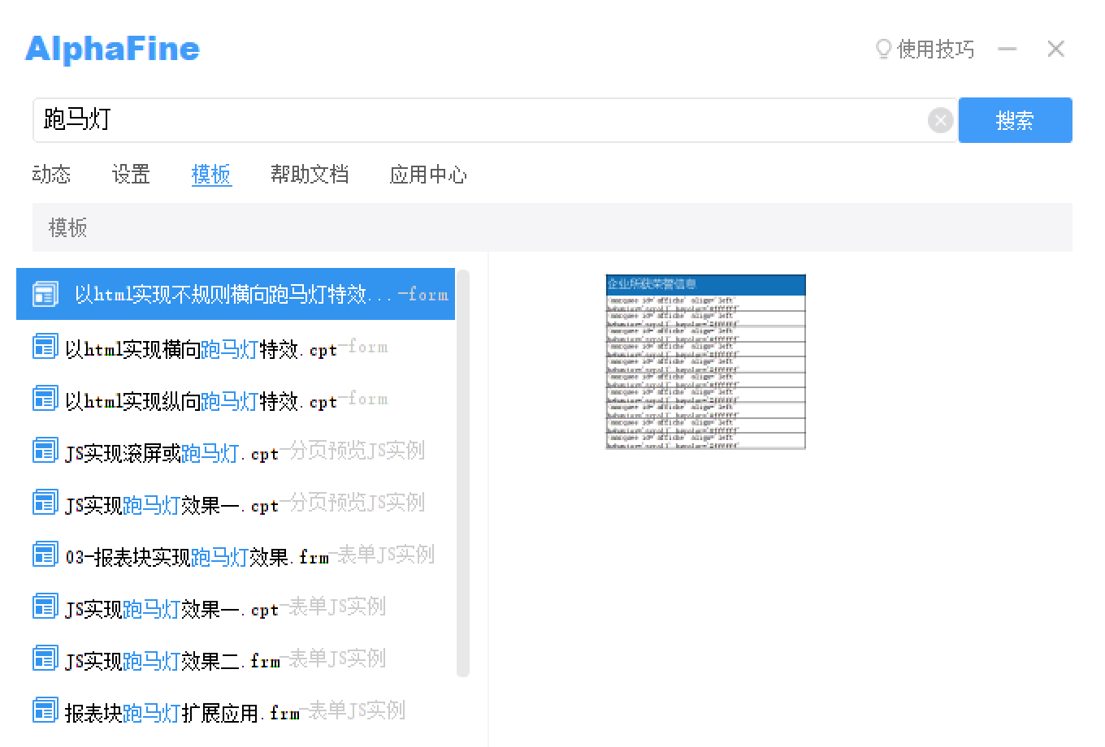The height and width of the screenshot is (747, 1105).
Task: Minimize the AlphaFine window
Action: [x=1007, y=50]
